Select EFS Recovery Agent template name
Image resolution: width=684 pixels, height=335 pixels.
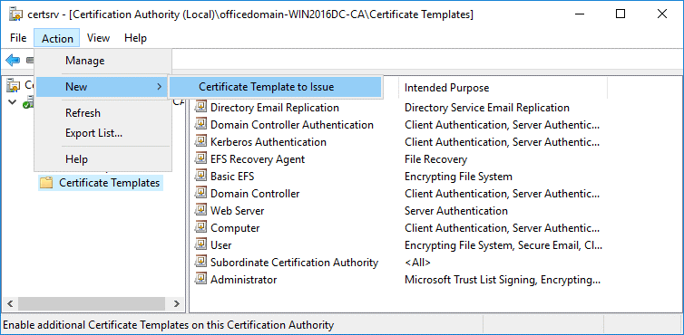[x=258, y=159]
